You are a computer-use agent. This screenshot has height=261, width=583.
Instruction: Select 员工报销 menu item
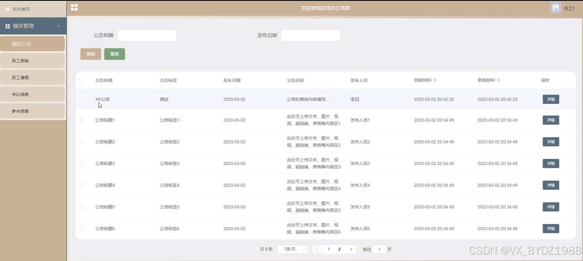(32, 61)
